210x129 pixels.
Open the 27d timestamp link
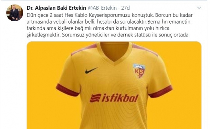125,8
